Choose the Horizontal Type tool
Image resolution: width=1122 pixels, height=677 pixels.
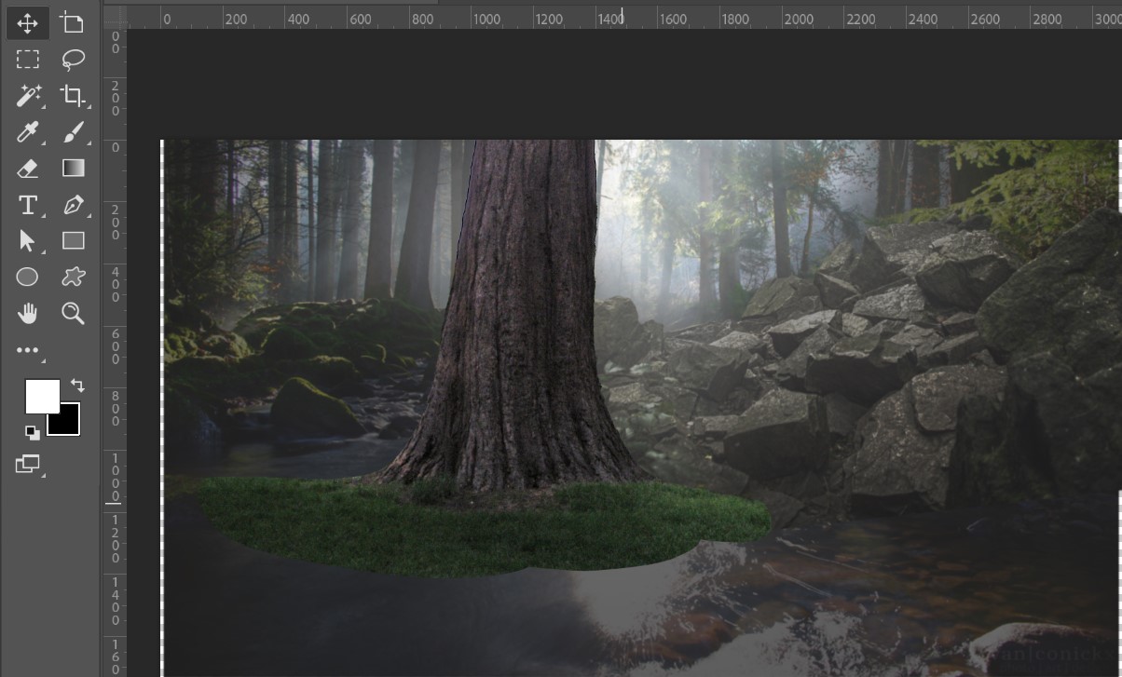pyautogui.click(x=28, y=205)
